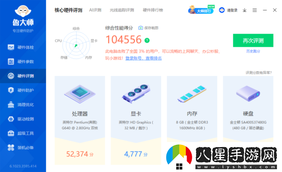
Task: Open 装机必备 in the sidebar
Action: click(x=23, y=148)
